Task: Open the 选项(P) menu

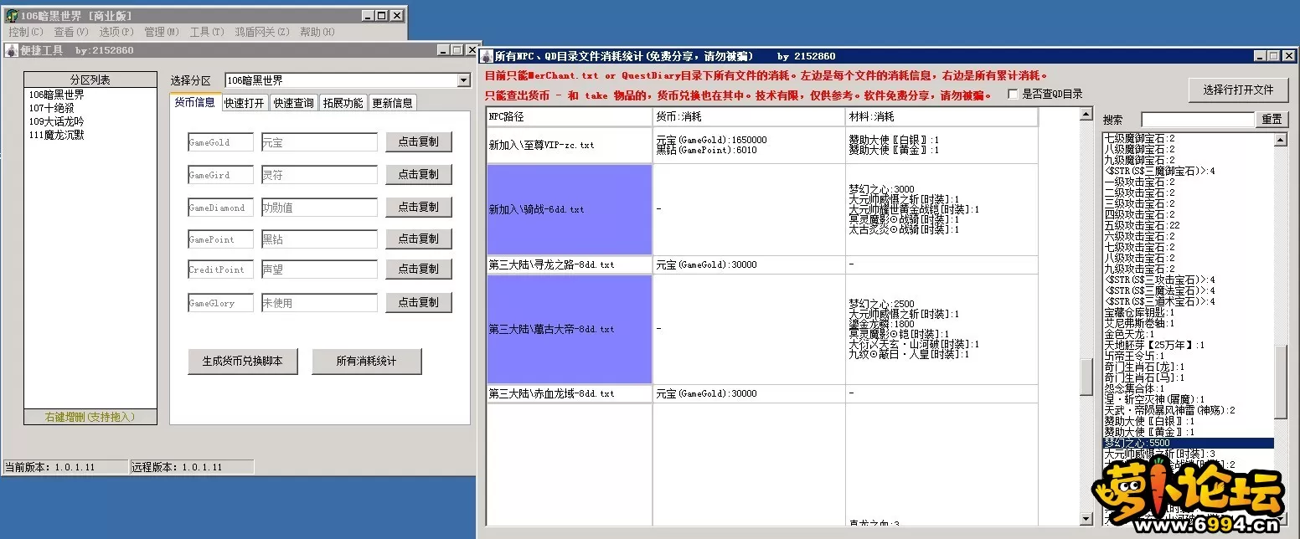Action: [116, 32]
